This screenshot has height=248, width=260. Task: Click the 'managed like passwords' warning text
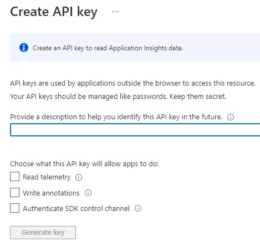(118, 97)
